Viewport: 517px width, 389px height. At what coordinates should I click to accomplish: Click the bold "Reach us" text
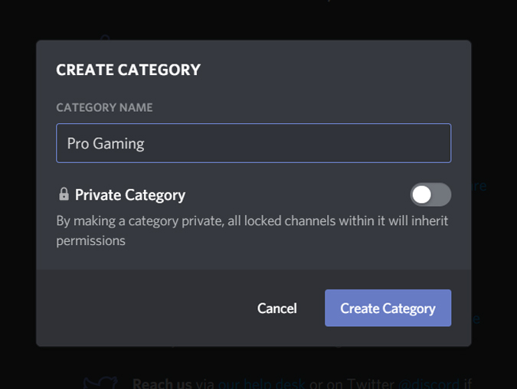[161, 383]
